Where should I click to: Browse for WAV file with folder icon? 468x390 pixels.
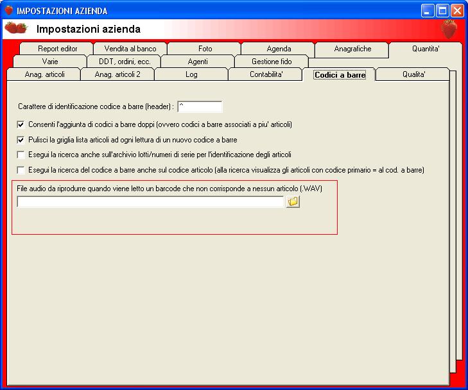pos(293,201)
